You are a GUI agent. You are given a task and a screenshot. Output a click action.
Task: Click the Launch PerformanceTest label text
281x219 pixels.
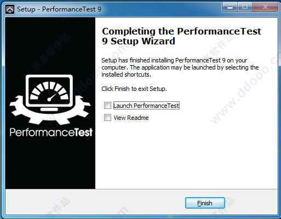pos(146,106)
